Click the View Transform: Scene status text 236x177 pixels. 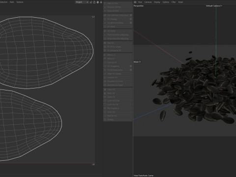point(144,176)
